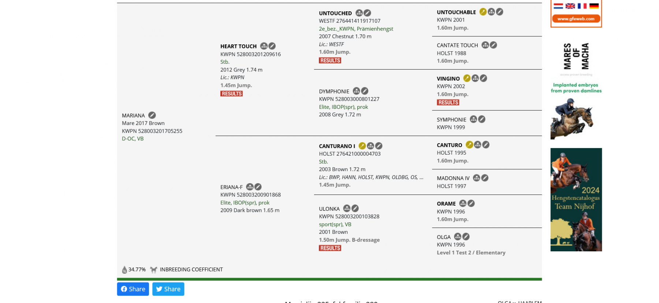Click the yellow stallion icon next to CANTURO
659x303 pixels.
469,145
